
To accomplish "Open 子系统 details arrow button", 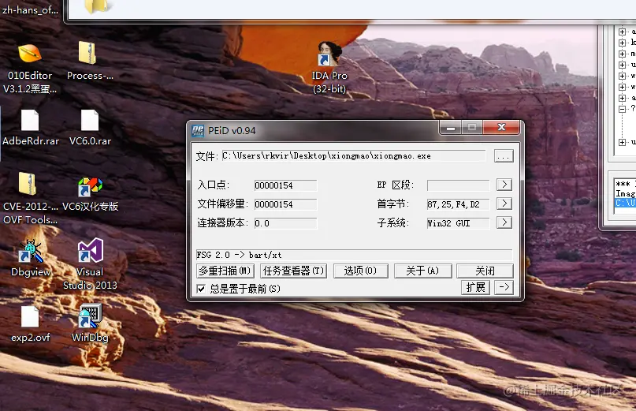I will pos(504,222).
